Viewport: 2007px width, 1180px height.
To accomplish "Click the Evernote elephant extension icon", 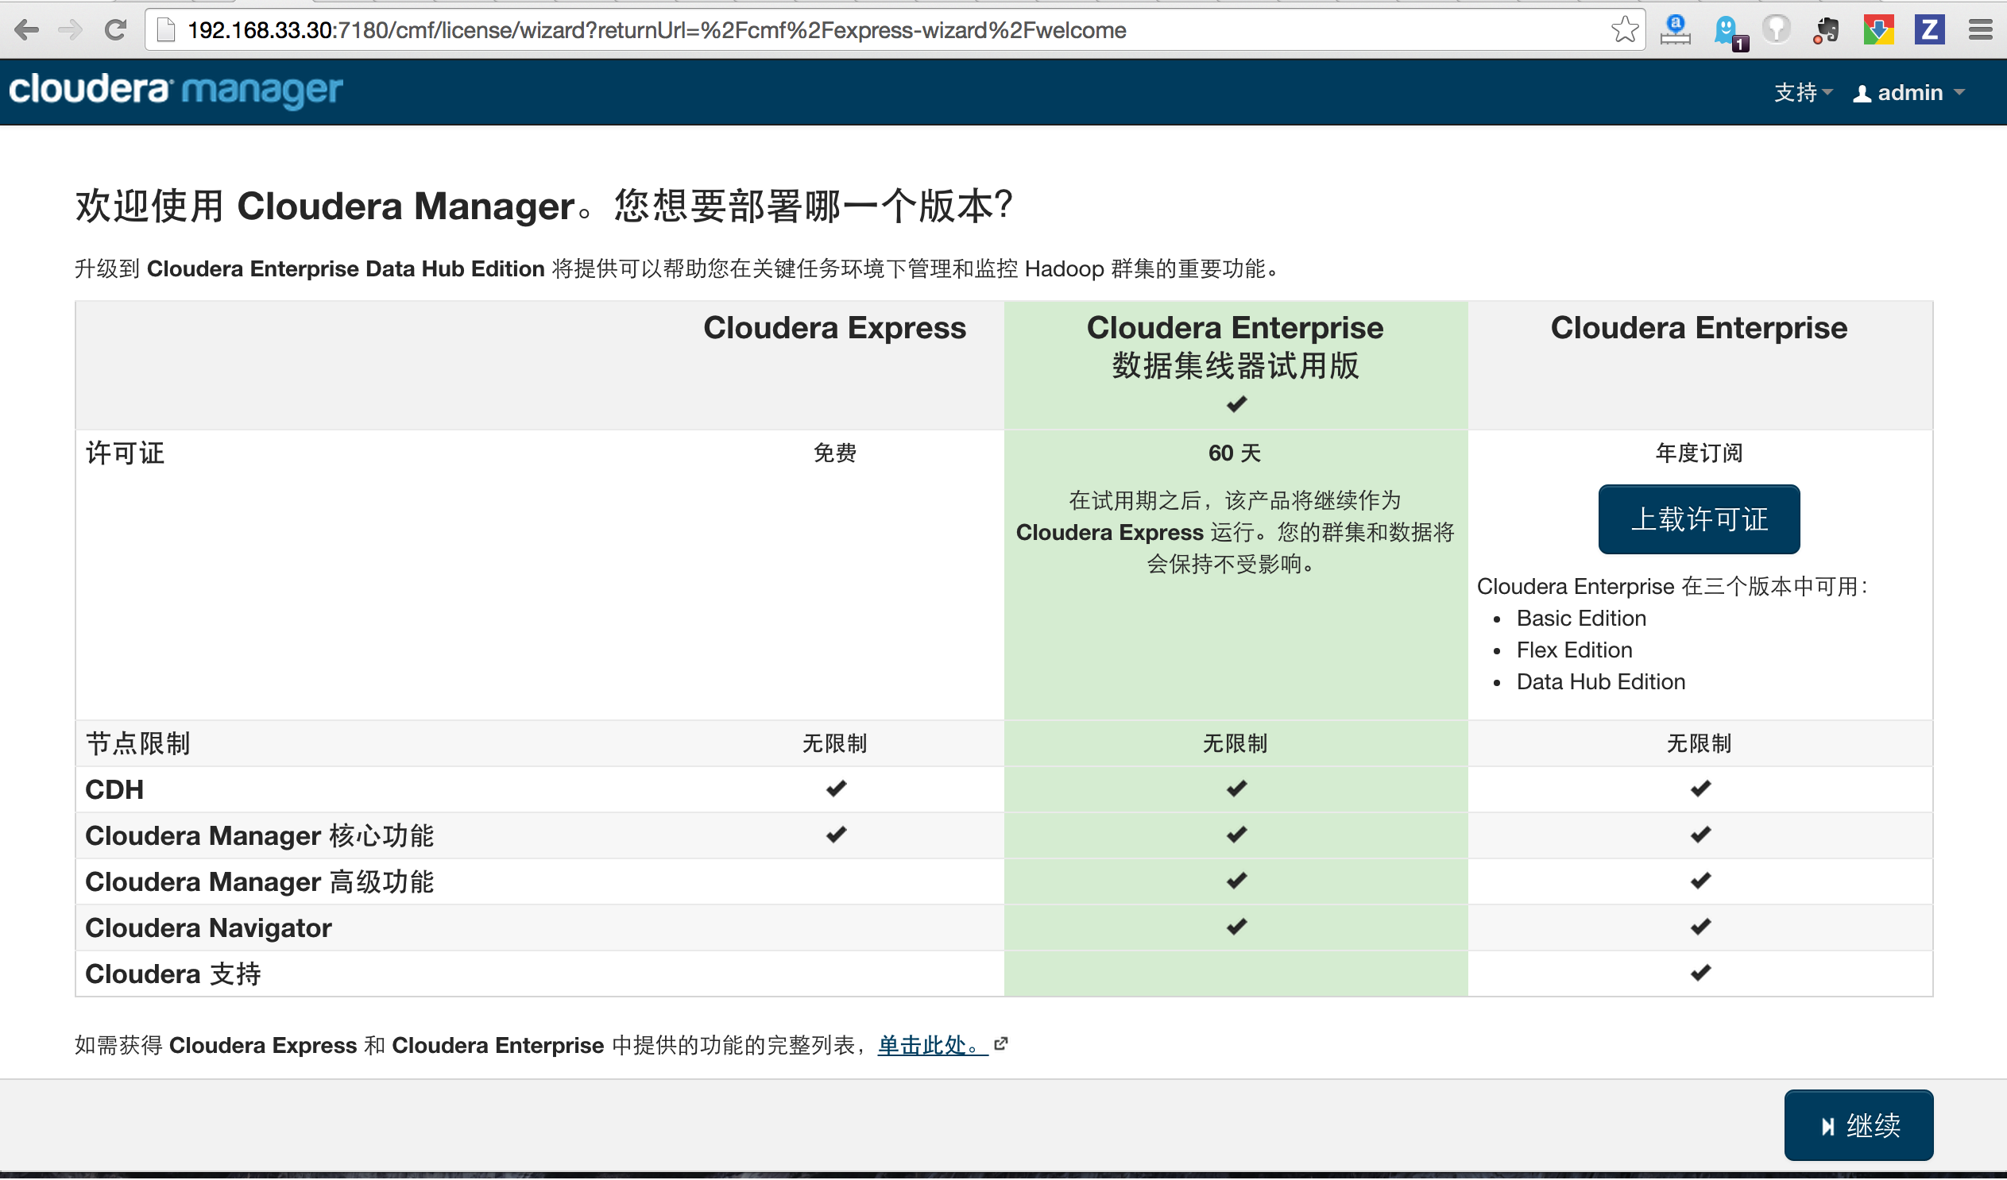I will [1827, 30].
